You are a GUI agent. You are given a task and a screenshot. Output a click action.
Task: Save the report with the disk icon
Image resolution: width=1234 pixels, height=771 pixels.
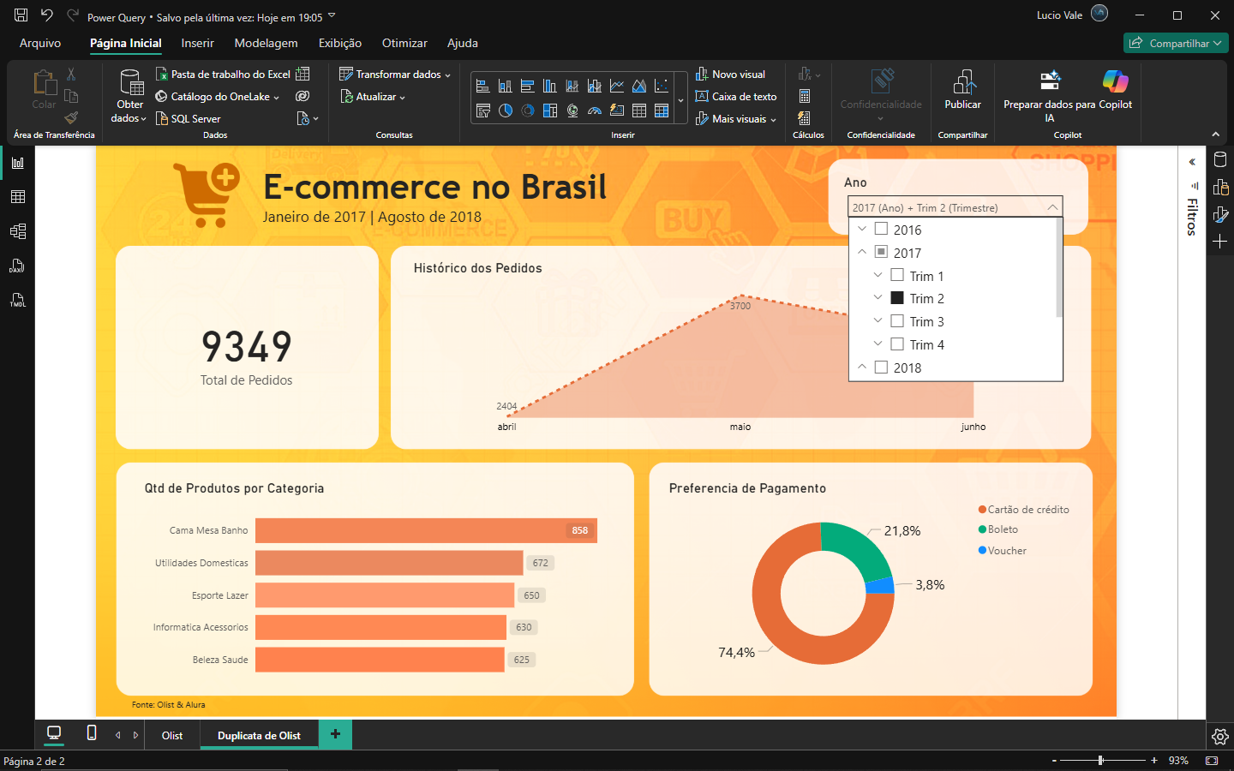coord(21,15)
